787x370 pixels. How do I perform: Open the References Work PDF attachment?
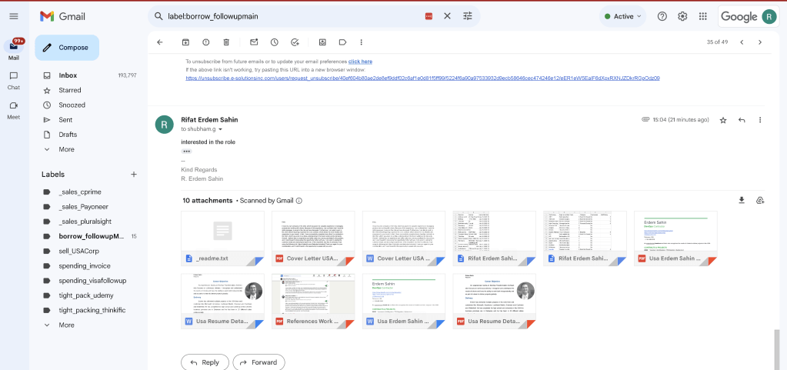(x=313, y=302)
